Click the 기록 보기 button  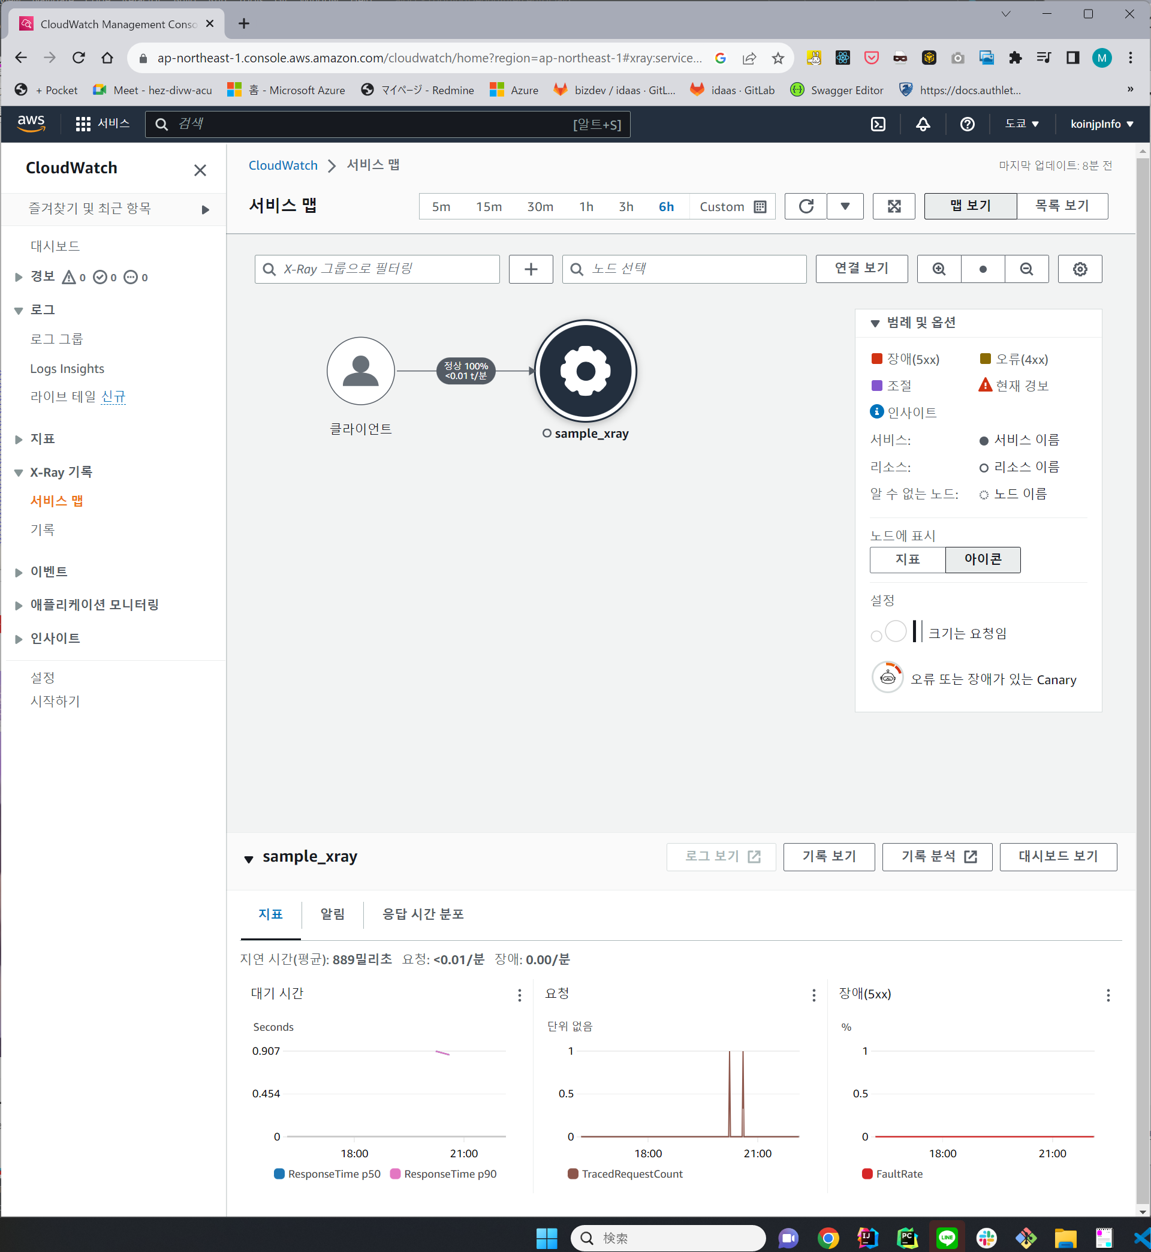coord(828,856)
